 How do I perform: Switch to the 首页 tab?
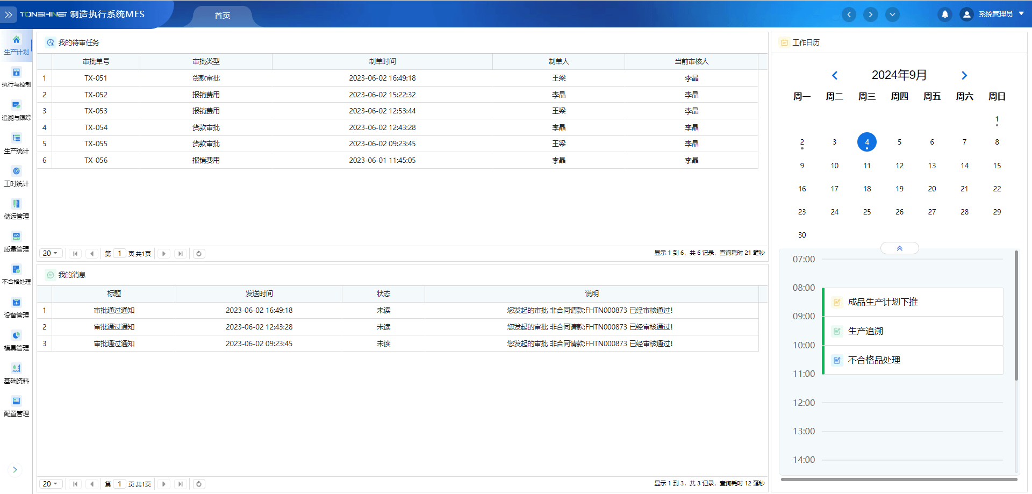[x=222, y=16]
